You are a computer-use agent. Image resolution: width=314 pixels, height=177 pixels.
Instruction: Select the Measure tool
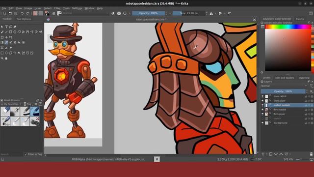click(x=6, y=48)
